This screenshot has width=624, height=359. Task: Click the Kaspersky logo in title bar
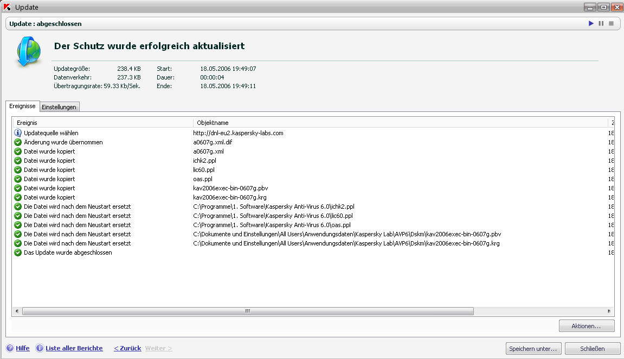(7, 7)
